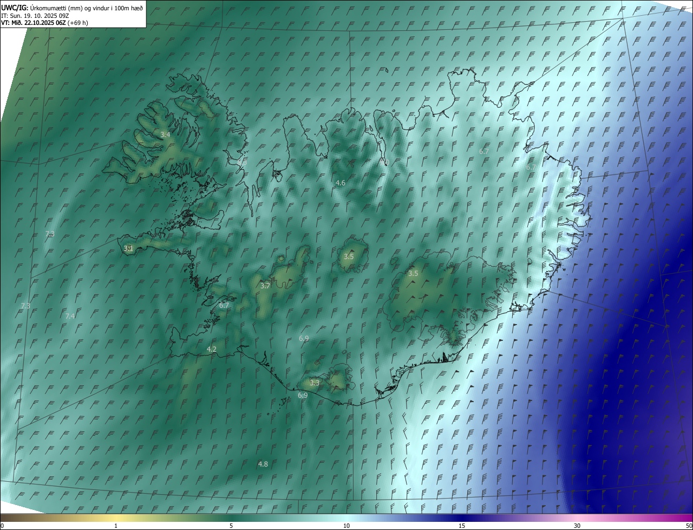Click the 3.1 value on Snæfellsnes peninsula
Image resolution: width=693 pixels, height=530 pixels.
click(128, 248)
